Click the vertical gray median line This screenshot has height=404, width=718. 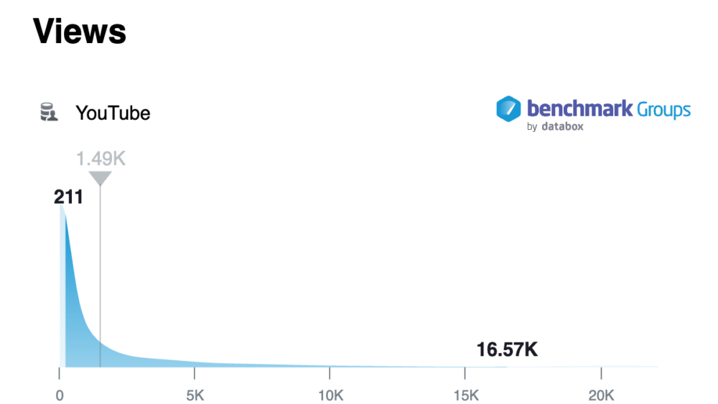(x=100, y=276)
